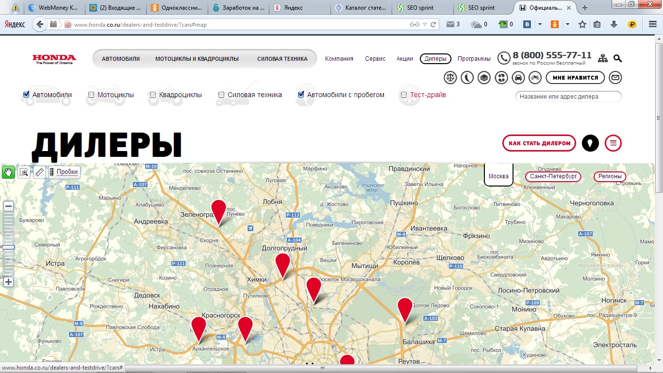Uncheck Автомобили с пробегом checkbox

pos(301,95)
